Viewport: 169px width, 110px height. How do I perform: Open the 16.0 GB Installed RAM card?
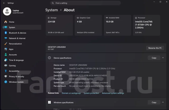point(118,25)
